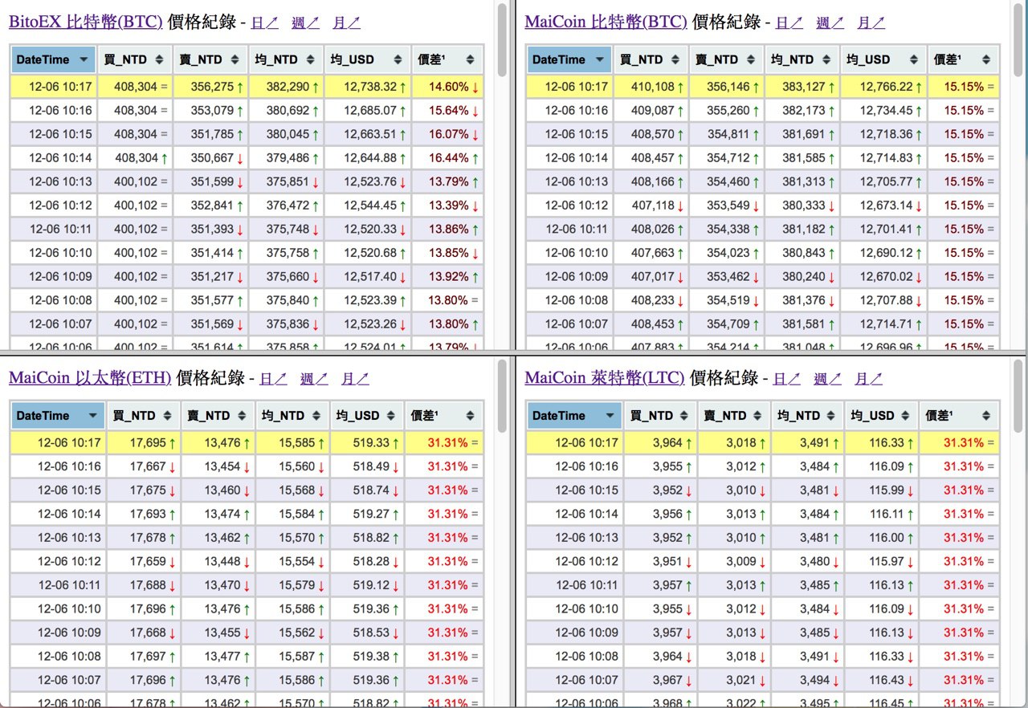Sort MaiCoin LTC table by 賣_NTD column
Screen dimensions: 1028x708
pos(733,416)
